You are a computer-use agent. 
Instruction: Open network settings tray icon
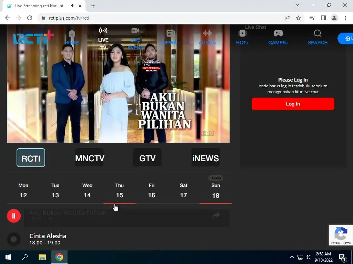pos(300,257)
